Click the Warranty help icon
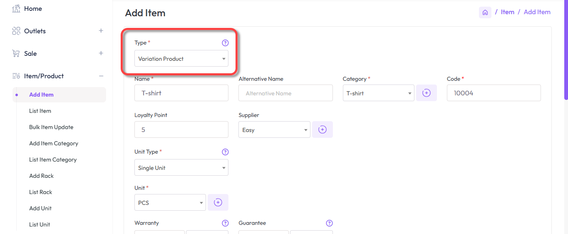Image resolution: width=568 pixels, height=234 pixels. click(x=225, y=223)
